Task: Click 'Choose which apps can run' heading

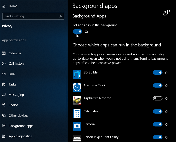Action: coord(117,45)
